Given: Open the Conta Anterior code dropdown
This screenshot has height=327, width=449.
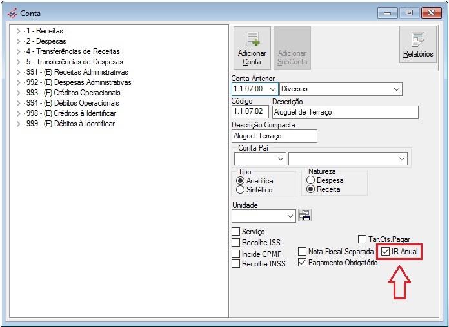Looking at the screenshot, I should (x=272, y=89).
